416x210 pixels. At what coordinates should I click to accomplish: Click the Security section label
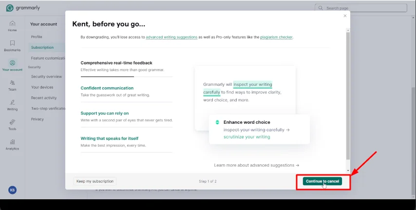35,67
